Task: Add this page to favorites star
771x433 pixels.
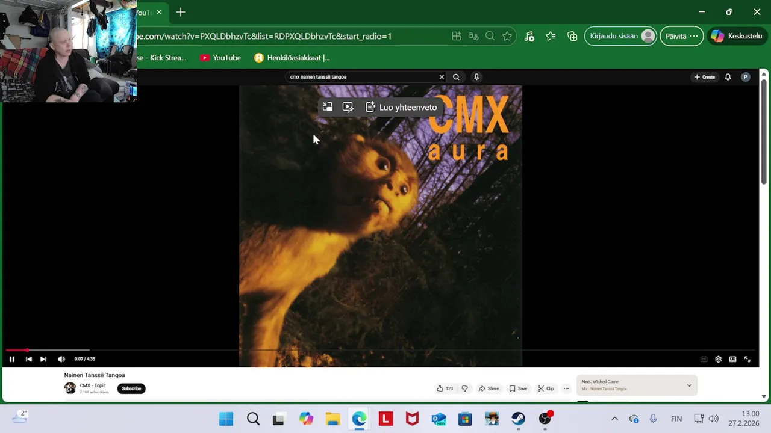Action: coord(507,36)
